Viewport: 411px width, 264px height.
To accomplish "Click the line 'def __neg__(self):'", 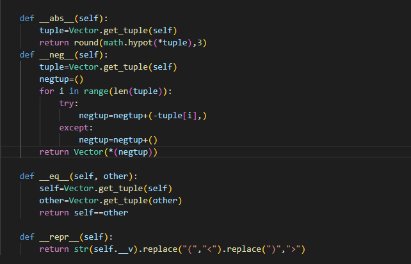I will [x=63, y=55].
